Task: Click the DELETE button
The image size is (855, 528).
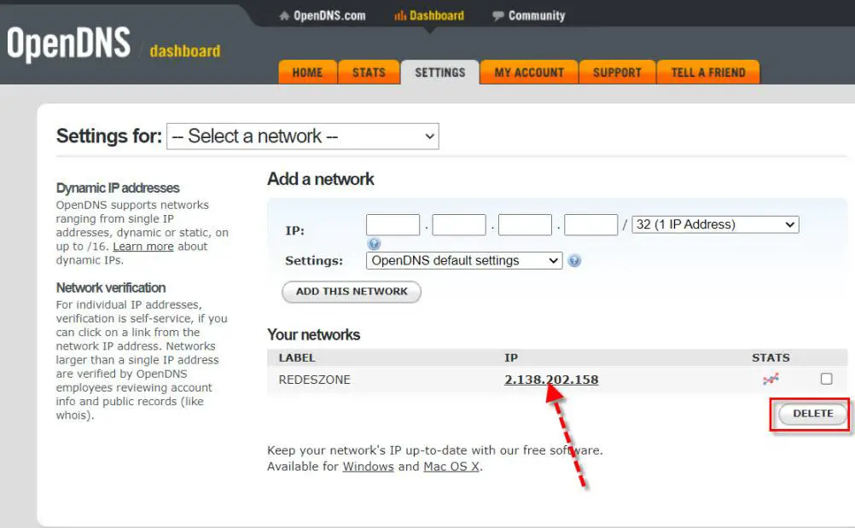Action: [x=813, y=414]
